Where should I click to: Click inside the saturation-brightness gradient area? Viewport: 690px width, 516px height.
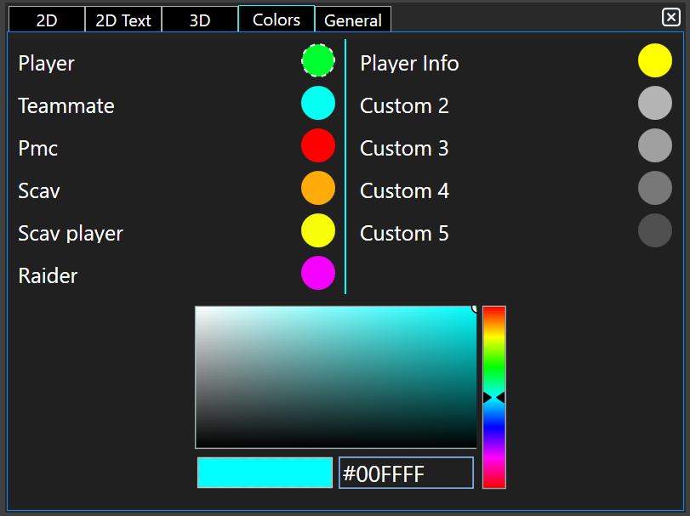coord(336,377)
